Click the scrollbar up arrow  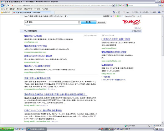(163, 16)
